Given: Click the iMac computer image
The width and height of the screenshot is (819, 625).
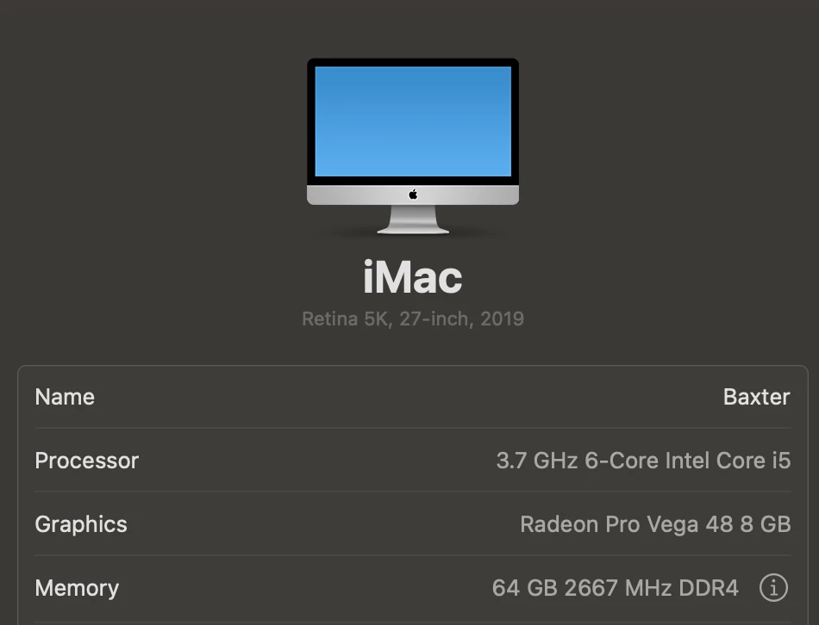Looking at the screenshot, I should click(x=413, y=146).
